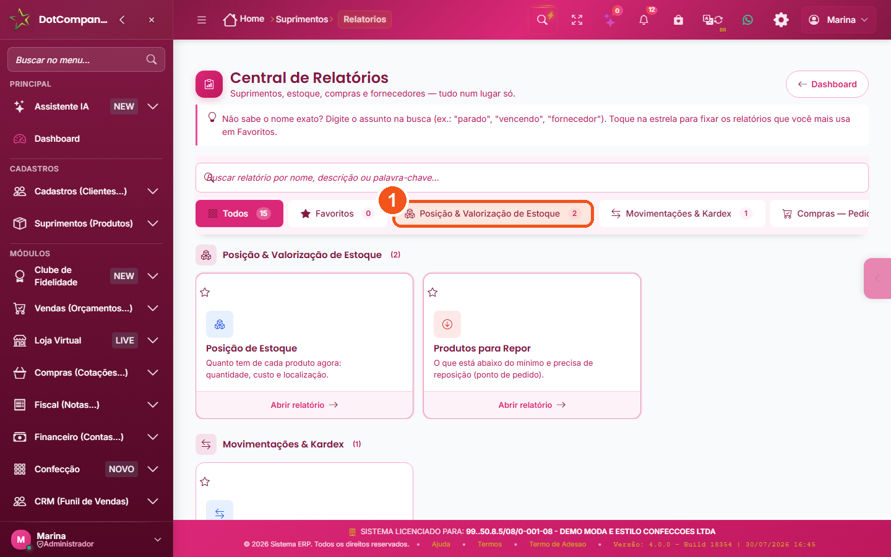891x557 pixels.
Task: Favorite the Posição de Estoque report star
Action: (x=205, y=292)
